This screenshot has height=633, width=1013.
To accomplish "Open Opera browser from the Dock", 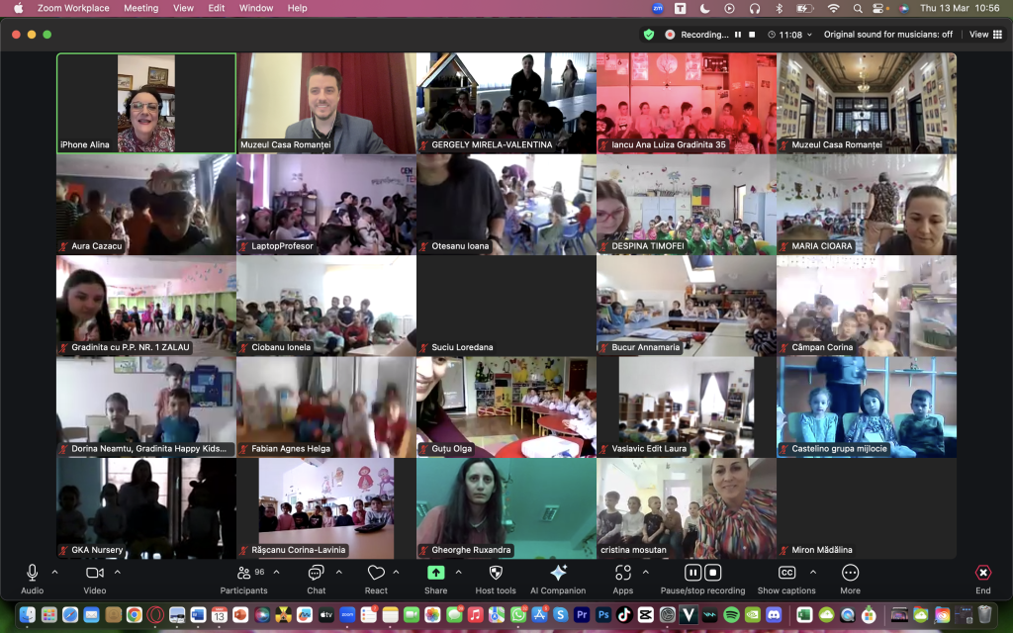I will (155, 614).
